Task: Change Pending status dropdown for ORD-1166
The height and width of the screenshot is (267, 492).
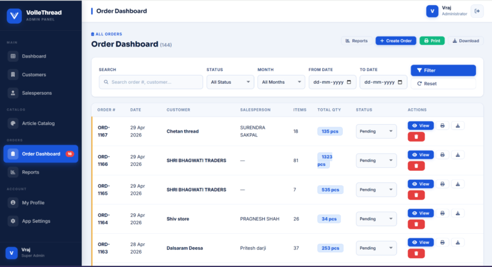Action: (375, 160)
